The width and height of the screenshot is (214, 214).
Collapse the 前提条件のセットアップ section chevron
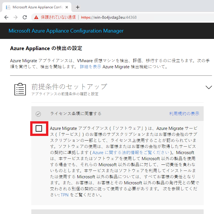(x=209, y=87)
